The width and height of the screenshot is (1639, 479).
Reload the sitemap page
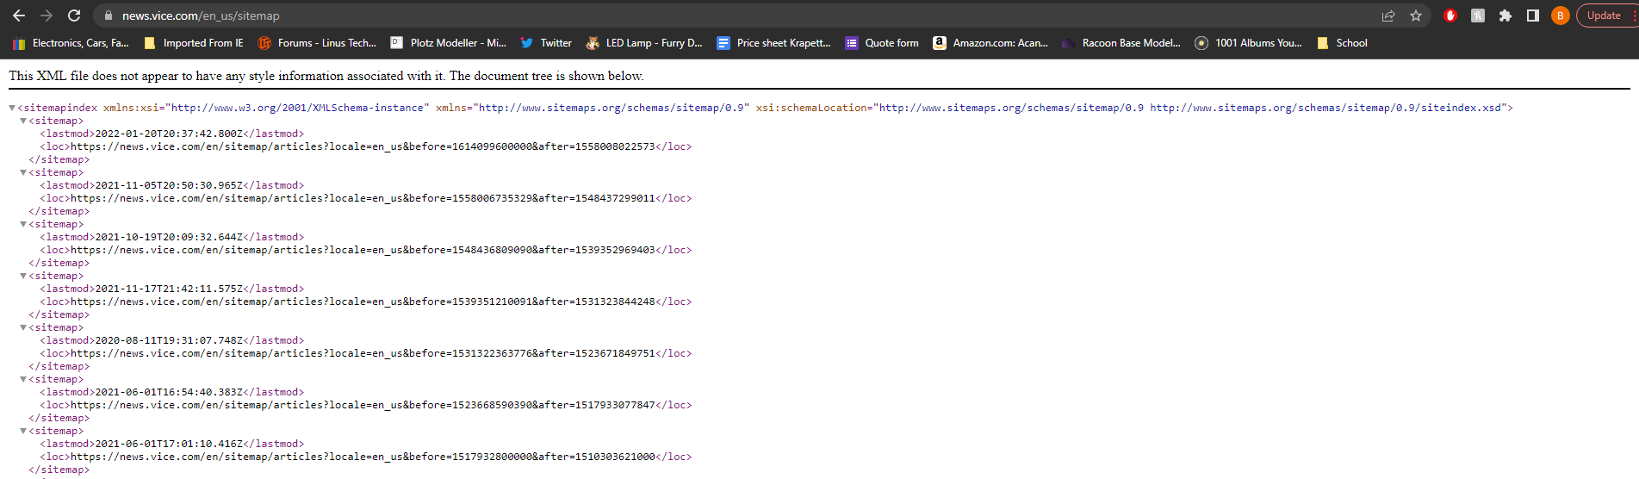point(74,16)
